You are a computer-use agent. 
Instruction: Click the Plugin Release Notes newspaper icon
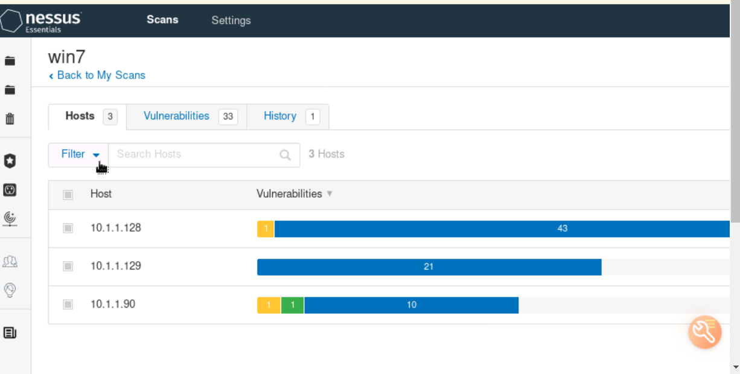[x=10, y=332]
